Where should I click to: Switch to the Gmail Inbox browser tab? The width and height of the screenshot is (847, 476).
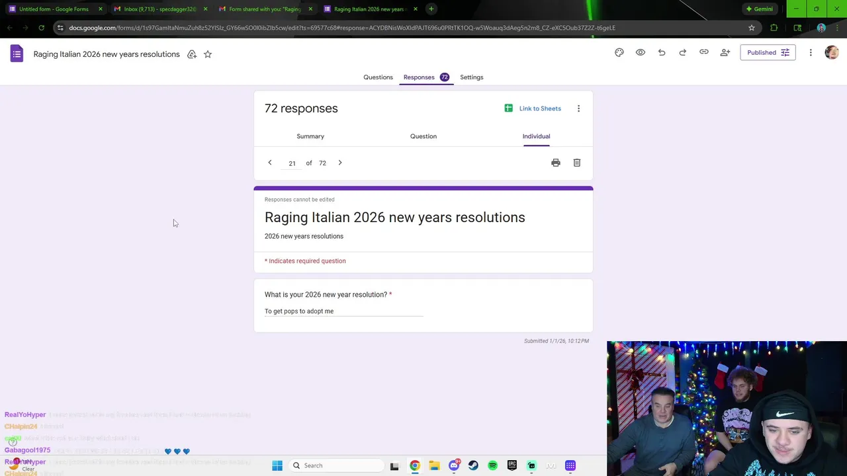(x=159, y=9)
